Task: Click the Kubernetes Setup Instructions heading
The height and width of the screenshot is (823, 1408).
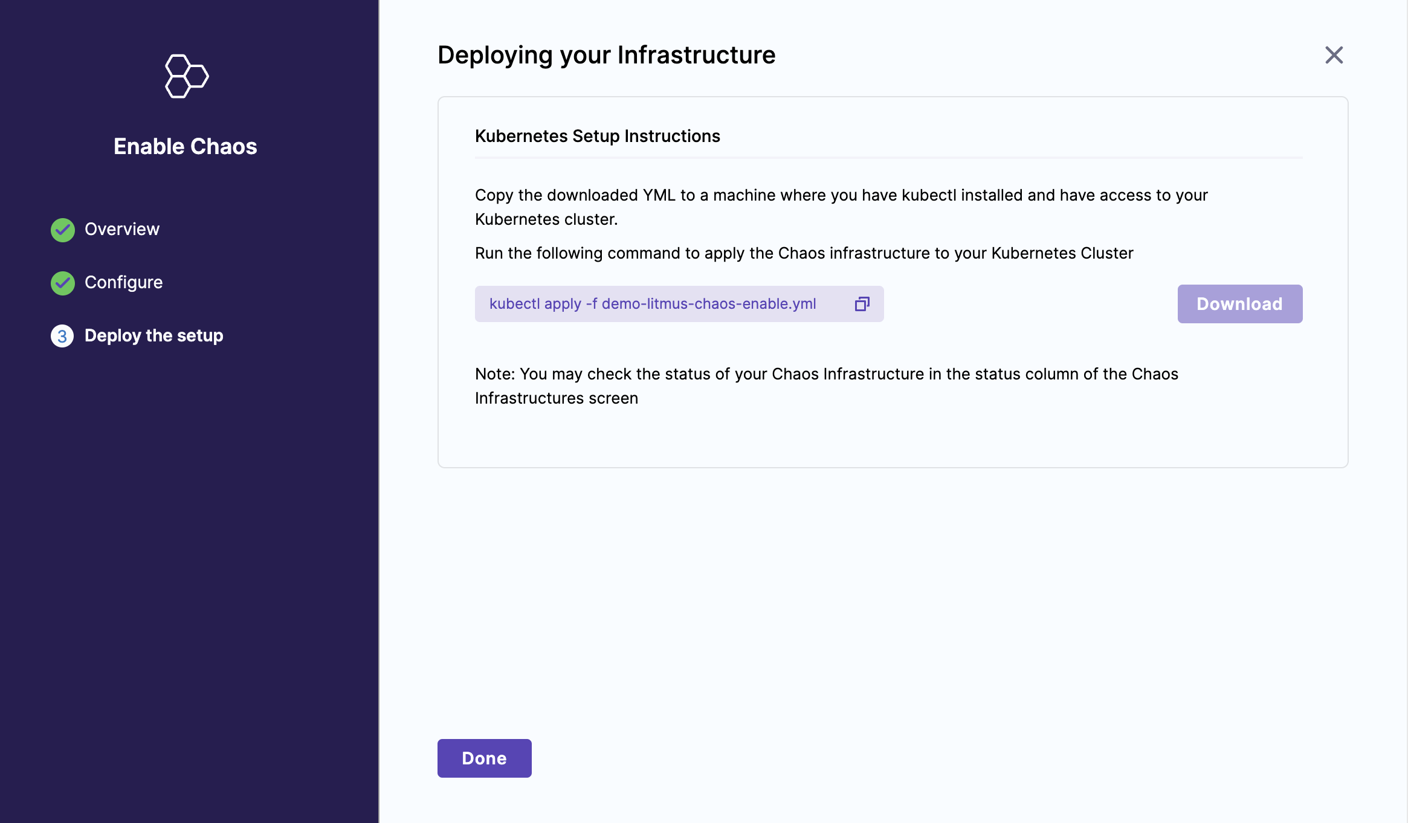Action: coord(597,137)
